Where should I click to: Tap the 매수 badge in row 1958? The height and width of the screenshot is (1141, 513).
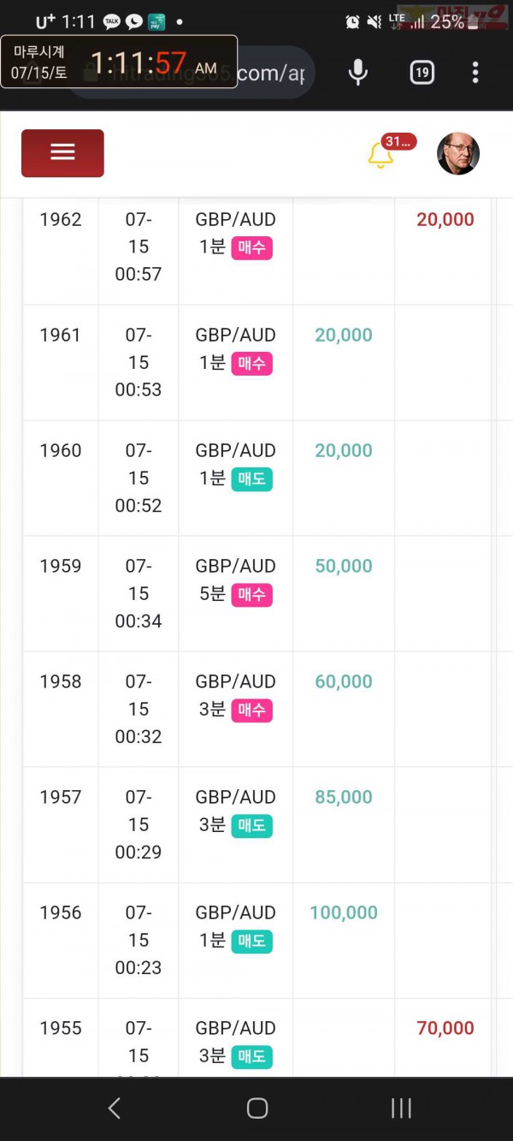pyautogui.click(x=251, y=710)
